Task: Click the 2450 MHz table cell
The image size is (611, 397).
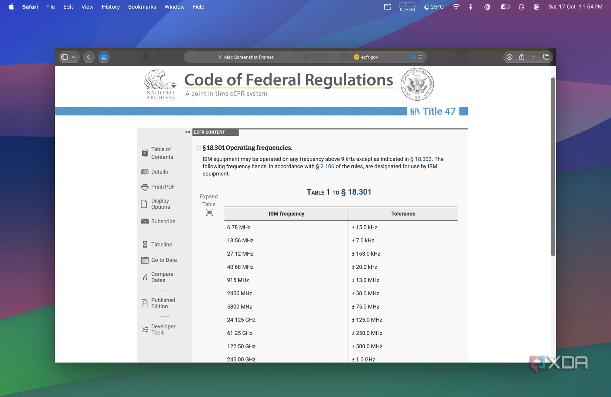Action: click(x=286, y=293)
